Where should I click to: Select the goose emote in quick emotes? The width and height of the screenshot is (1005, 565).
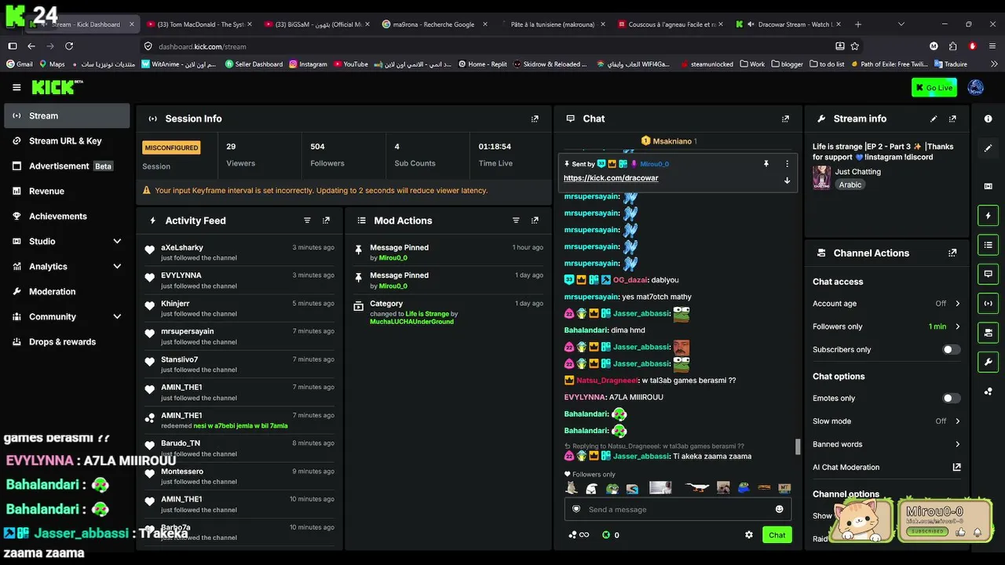[x=696, y=488]
